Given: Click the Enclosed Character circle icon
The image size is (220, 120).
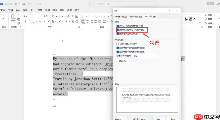Looking at the screenshot, I should pos(77,22).
